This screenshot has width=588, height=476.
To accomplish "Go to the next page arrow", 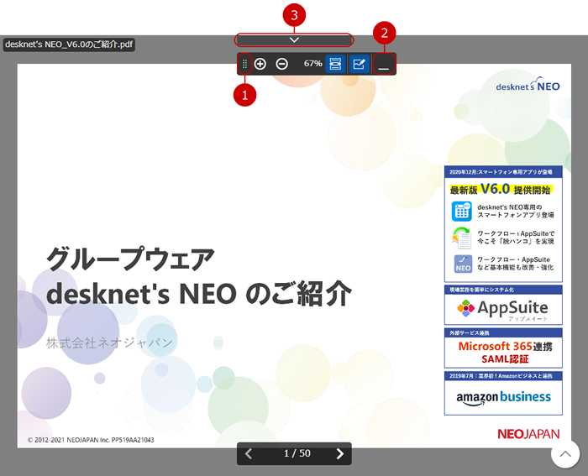I will pyautogui.click(x=339, y=453).
